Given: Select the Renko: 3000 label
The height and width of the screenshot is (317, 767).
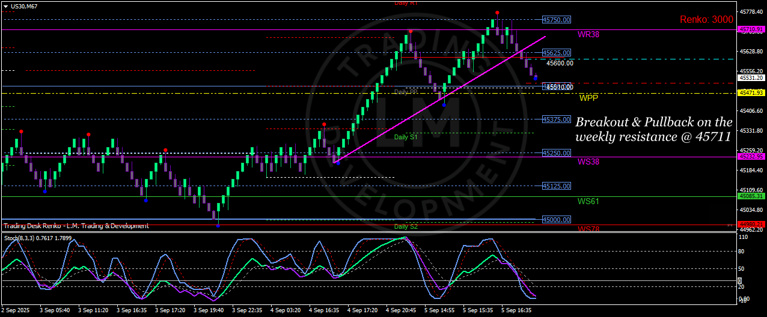Looking at the screenshot, I should (x=706, y=19).
